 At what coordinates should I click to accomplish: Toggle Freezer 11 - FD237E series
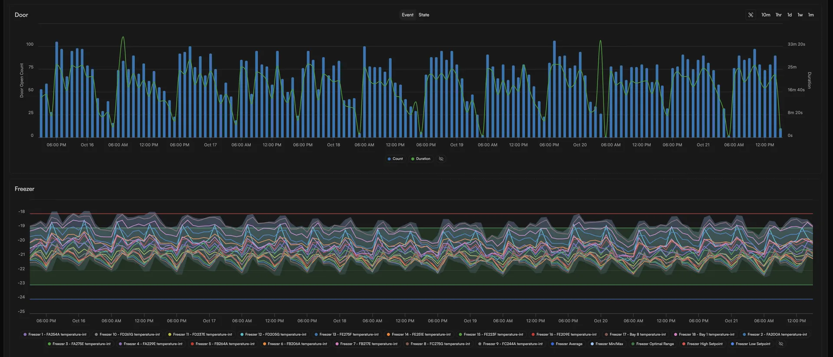[x=200, y=334]
